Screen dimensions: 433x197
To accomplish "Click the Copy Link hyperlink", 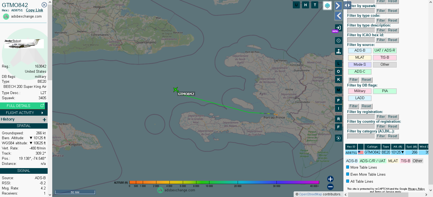I will tap(34, 10).
